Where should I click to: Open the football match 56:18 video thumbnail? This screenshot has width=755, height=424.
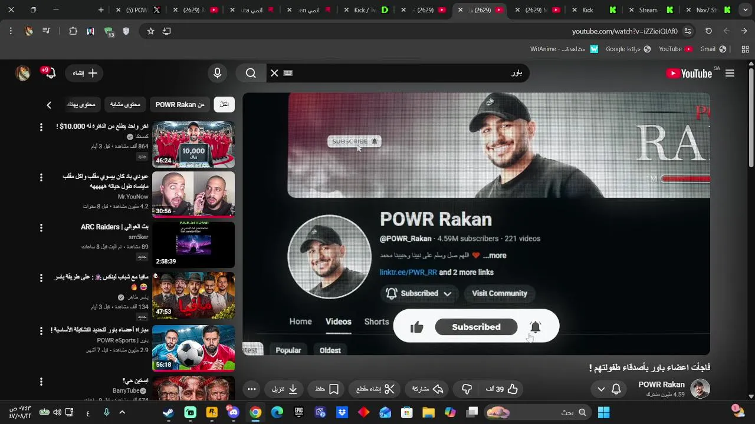click(x=193, y=348)
